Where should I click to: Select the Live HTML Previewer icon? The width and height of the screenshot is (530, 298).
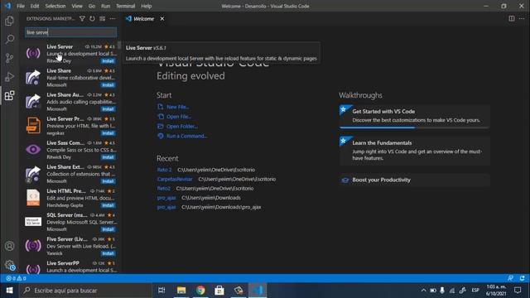pyautogui.click(x=33, y=198)
